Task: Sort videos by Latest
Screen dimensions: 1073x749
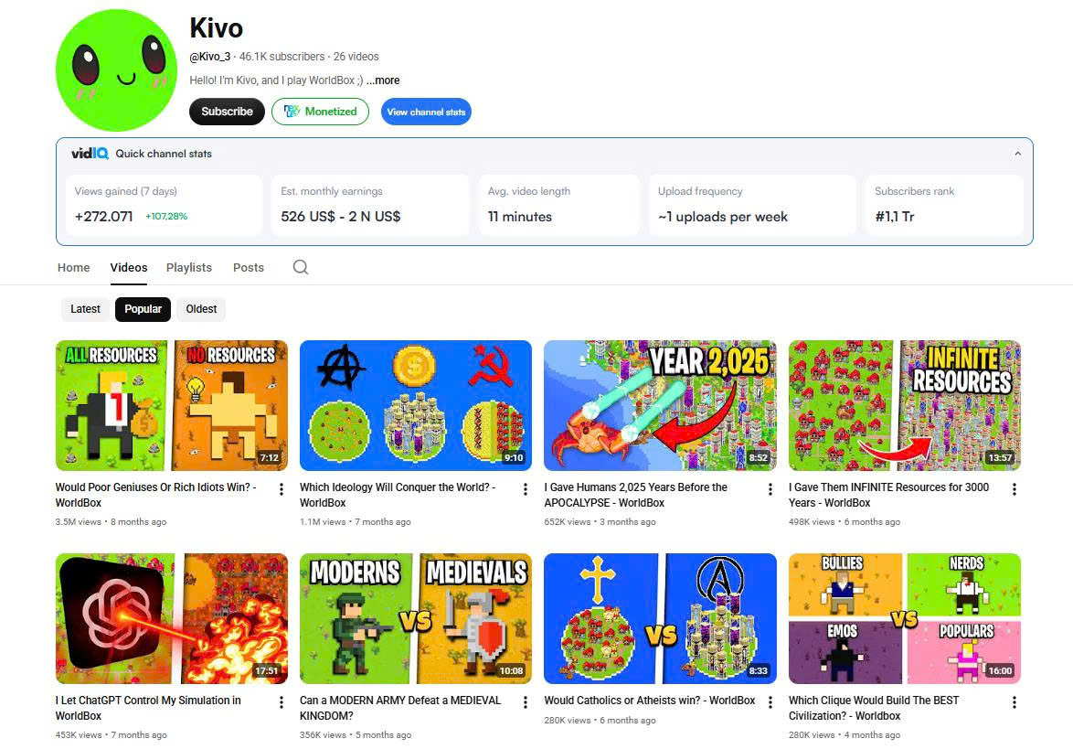Action: click(x=85, y=309)
